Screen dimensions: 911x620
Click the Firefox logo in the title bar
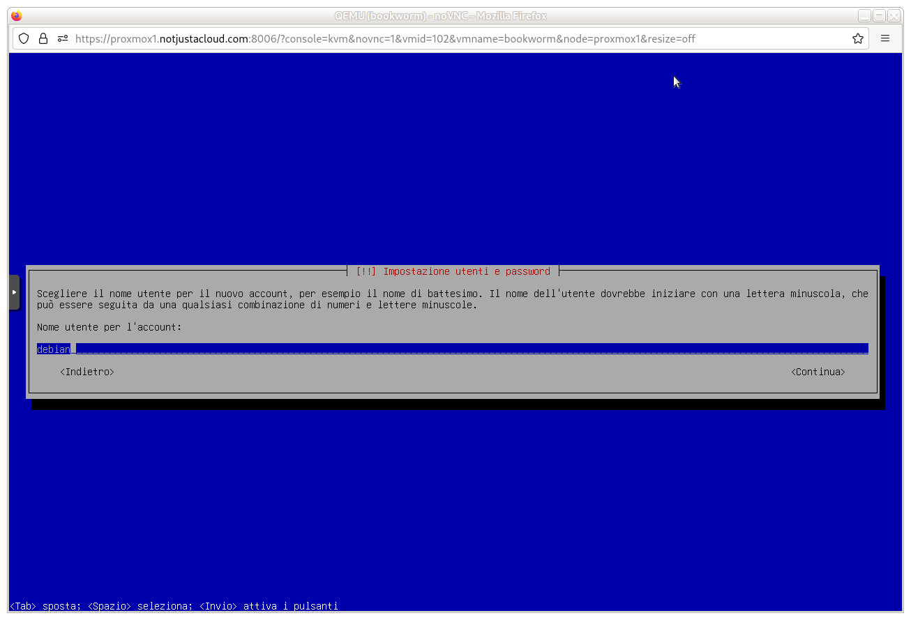(x=17, y=16)
